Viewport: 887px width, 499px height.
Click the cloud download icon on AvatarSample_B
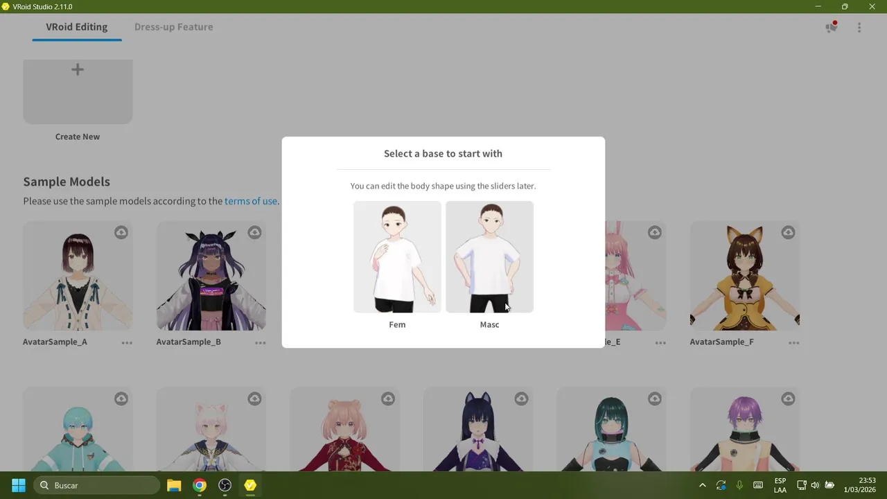coord(254,232)
